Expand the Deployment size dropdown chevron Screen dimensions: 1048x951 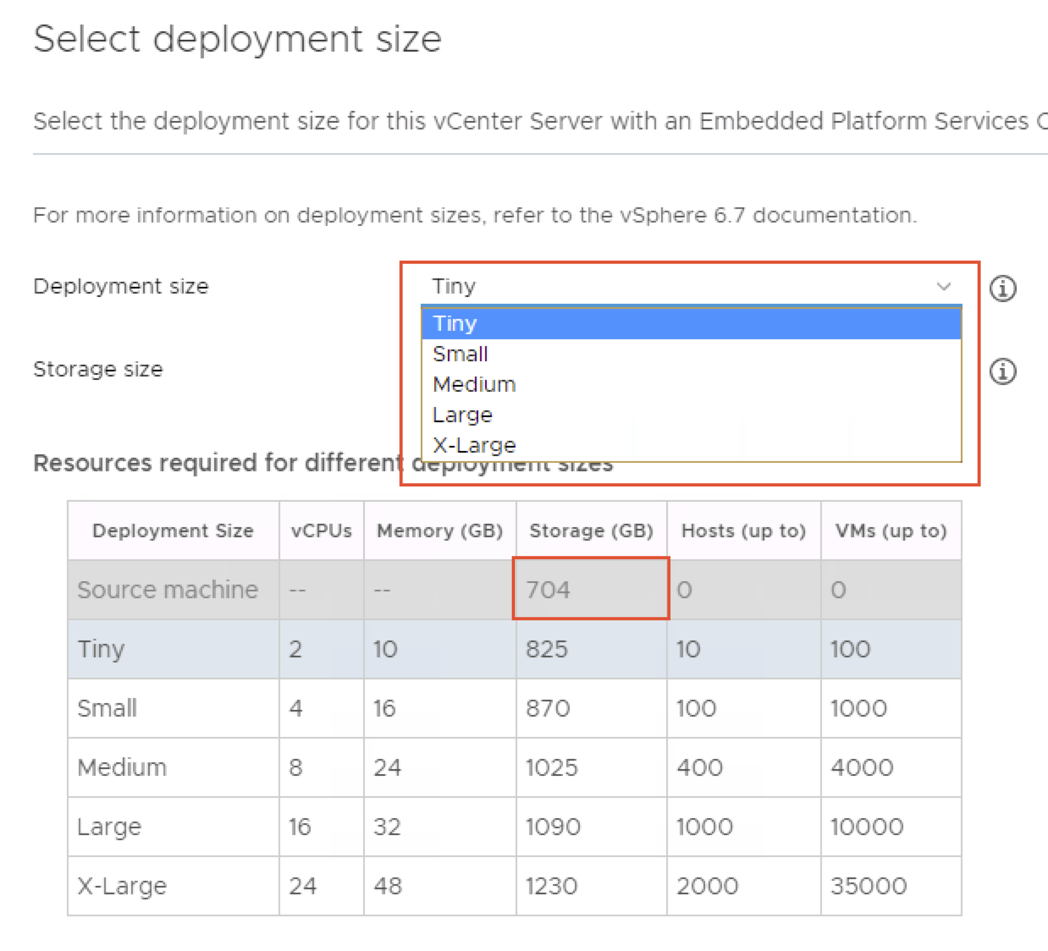point(943,286)
